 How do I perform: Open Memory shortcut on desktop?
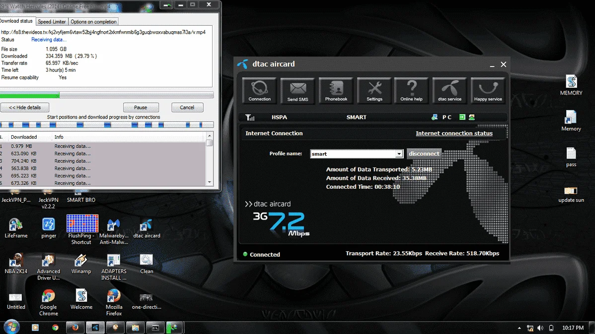[x=571, y=121]
